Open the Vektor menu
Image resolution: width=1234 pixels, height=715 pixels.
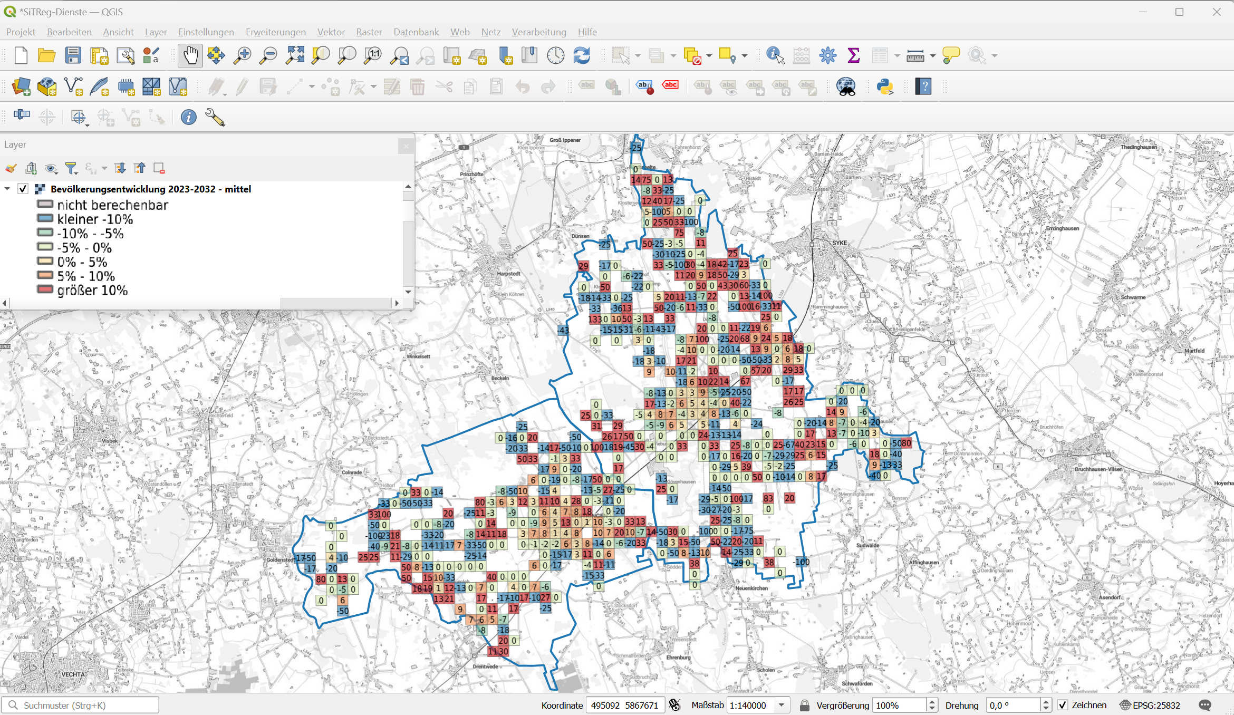point(331,32)
